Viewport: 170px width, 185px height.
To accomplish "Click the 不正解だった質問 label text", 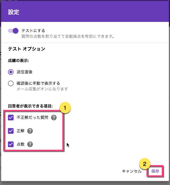I will [32, 118].
